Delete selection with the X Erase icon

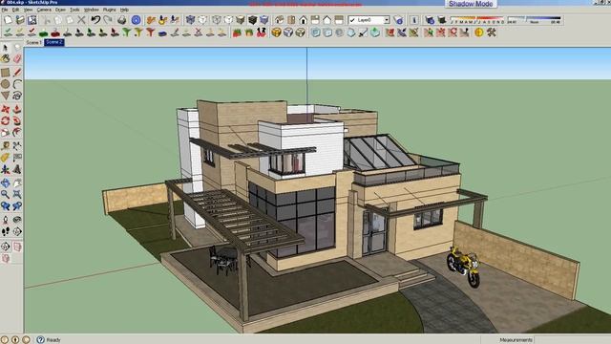tap(81, 19)
